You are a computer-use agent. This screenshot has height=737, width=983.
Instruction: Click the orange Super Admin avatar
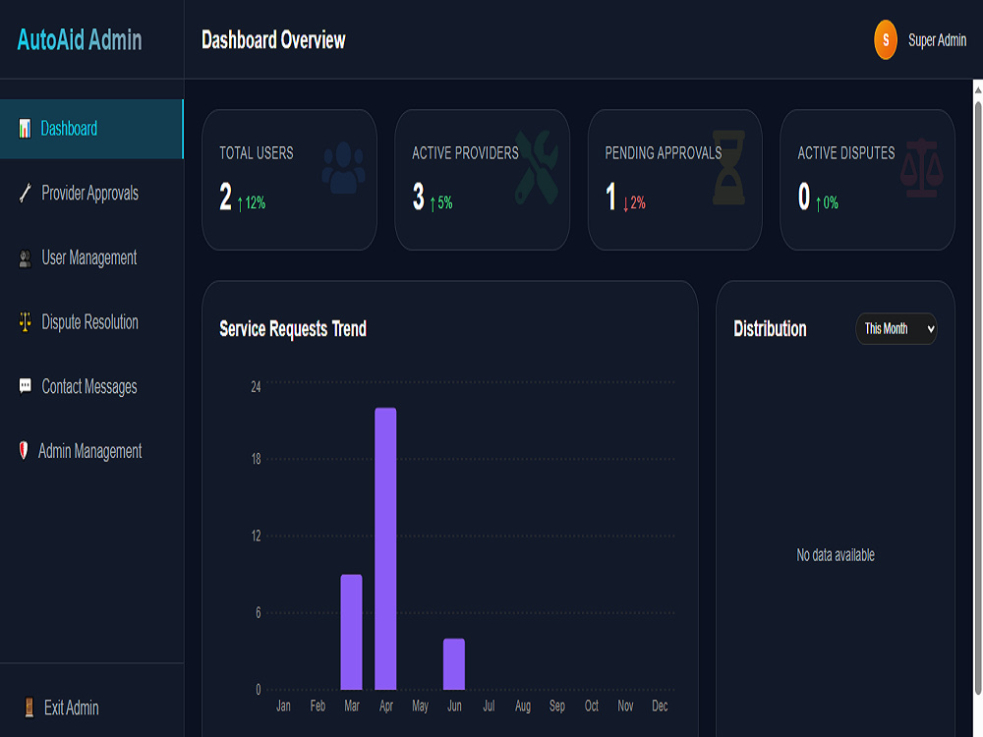[x=886, y=40]
